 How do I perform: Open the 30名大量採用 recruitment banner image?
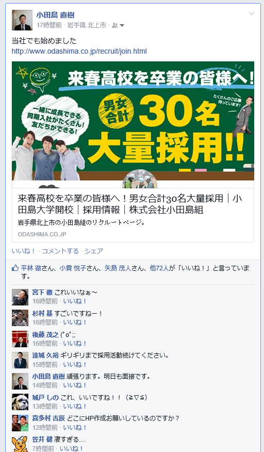click(133, 124)
